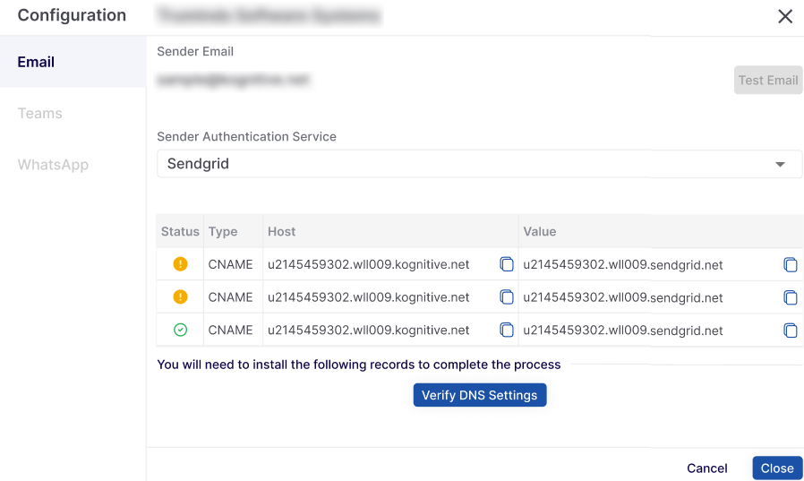Click the Host column header

pos(282,231)
